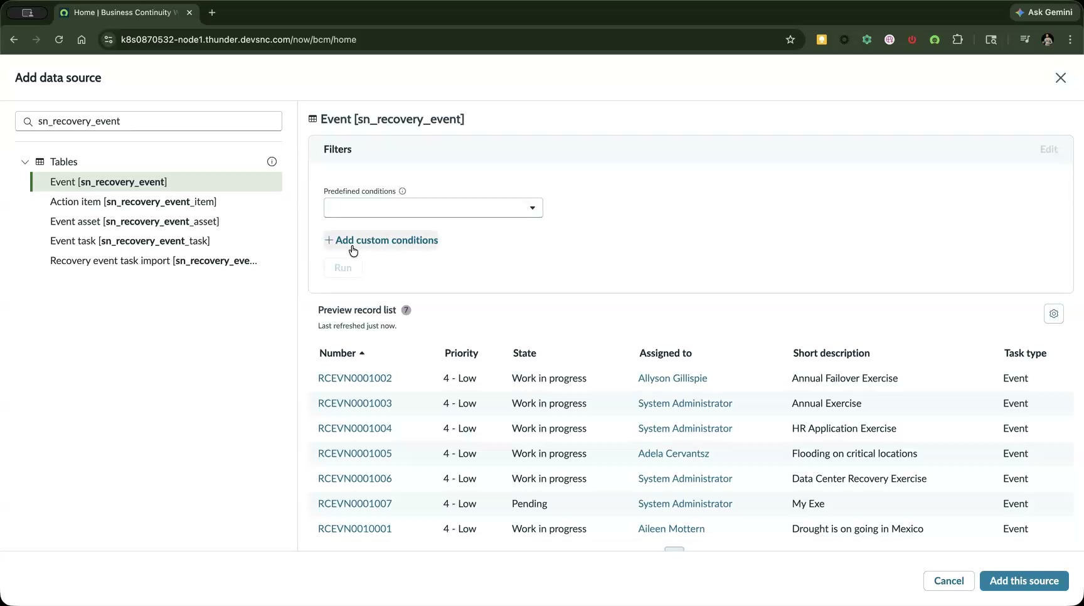Image resolution: width=1084 pixels, height=606 pixels.
Task: Open record RCEVN0001005
Action: [x=355, y=454]
